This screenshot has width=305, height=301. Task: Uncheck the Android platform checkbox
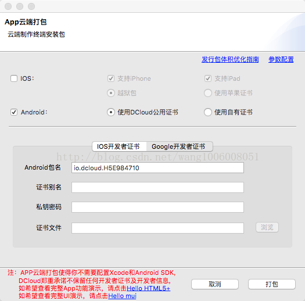(14, 112)
